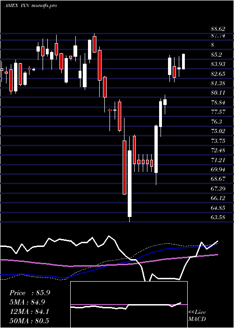Click the 5MA : 84.9 value
This screenshot has height=328, width=234.
pyautogui.click(x=27, y=302)
